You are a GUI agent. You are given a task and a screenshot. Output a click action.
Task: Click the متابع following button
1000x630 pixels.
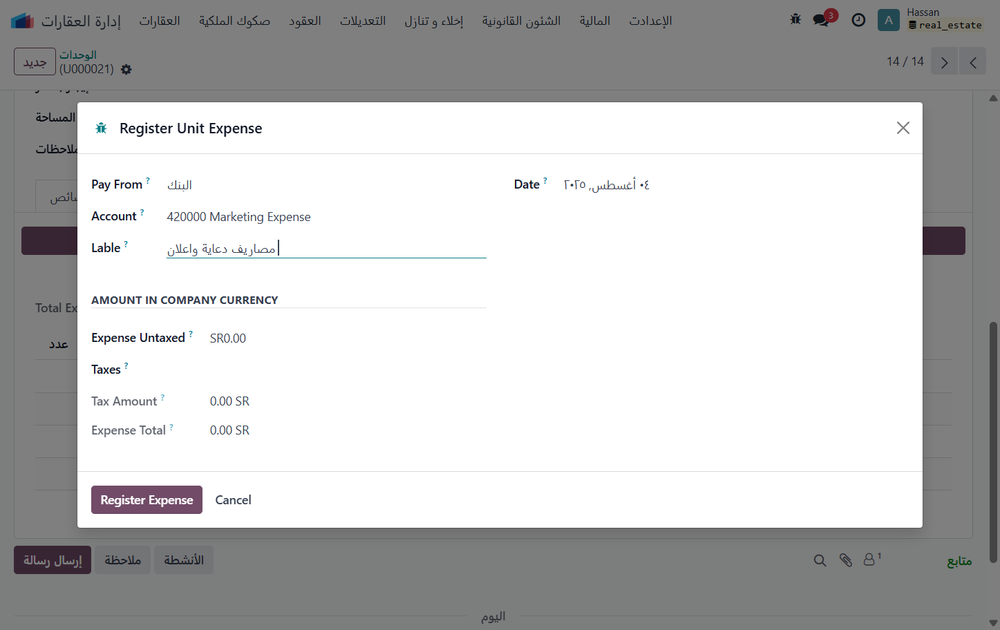pyautogui.click(x=959, y=561)
